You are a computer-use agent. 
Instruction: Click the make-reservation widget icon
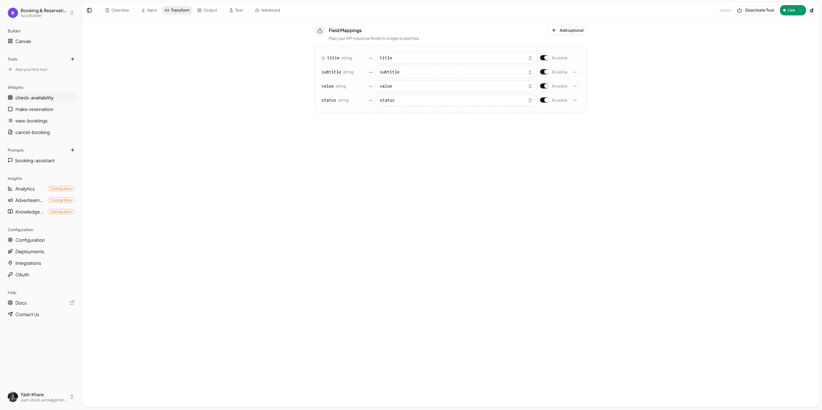point(10,109)
